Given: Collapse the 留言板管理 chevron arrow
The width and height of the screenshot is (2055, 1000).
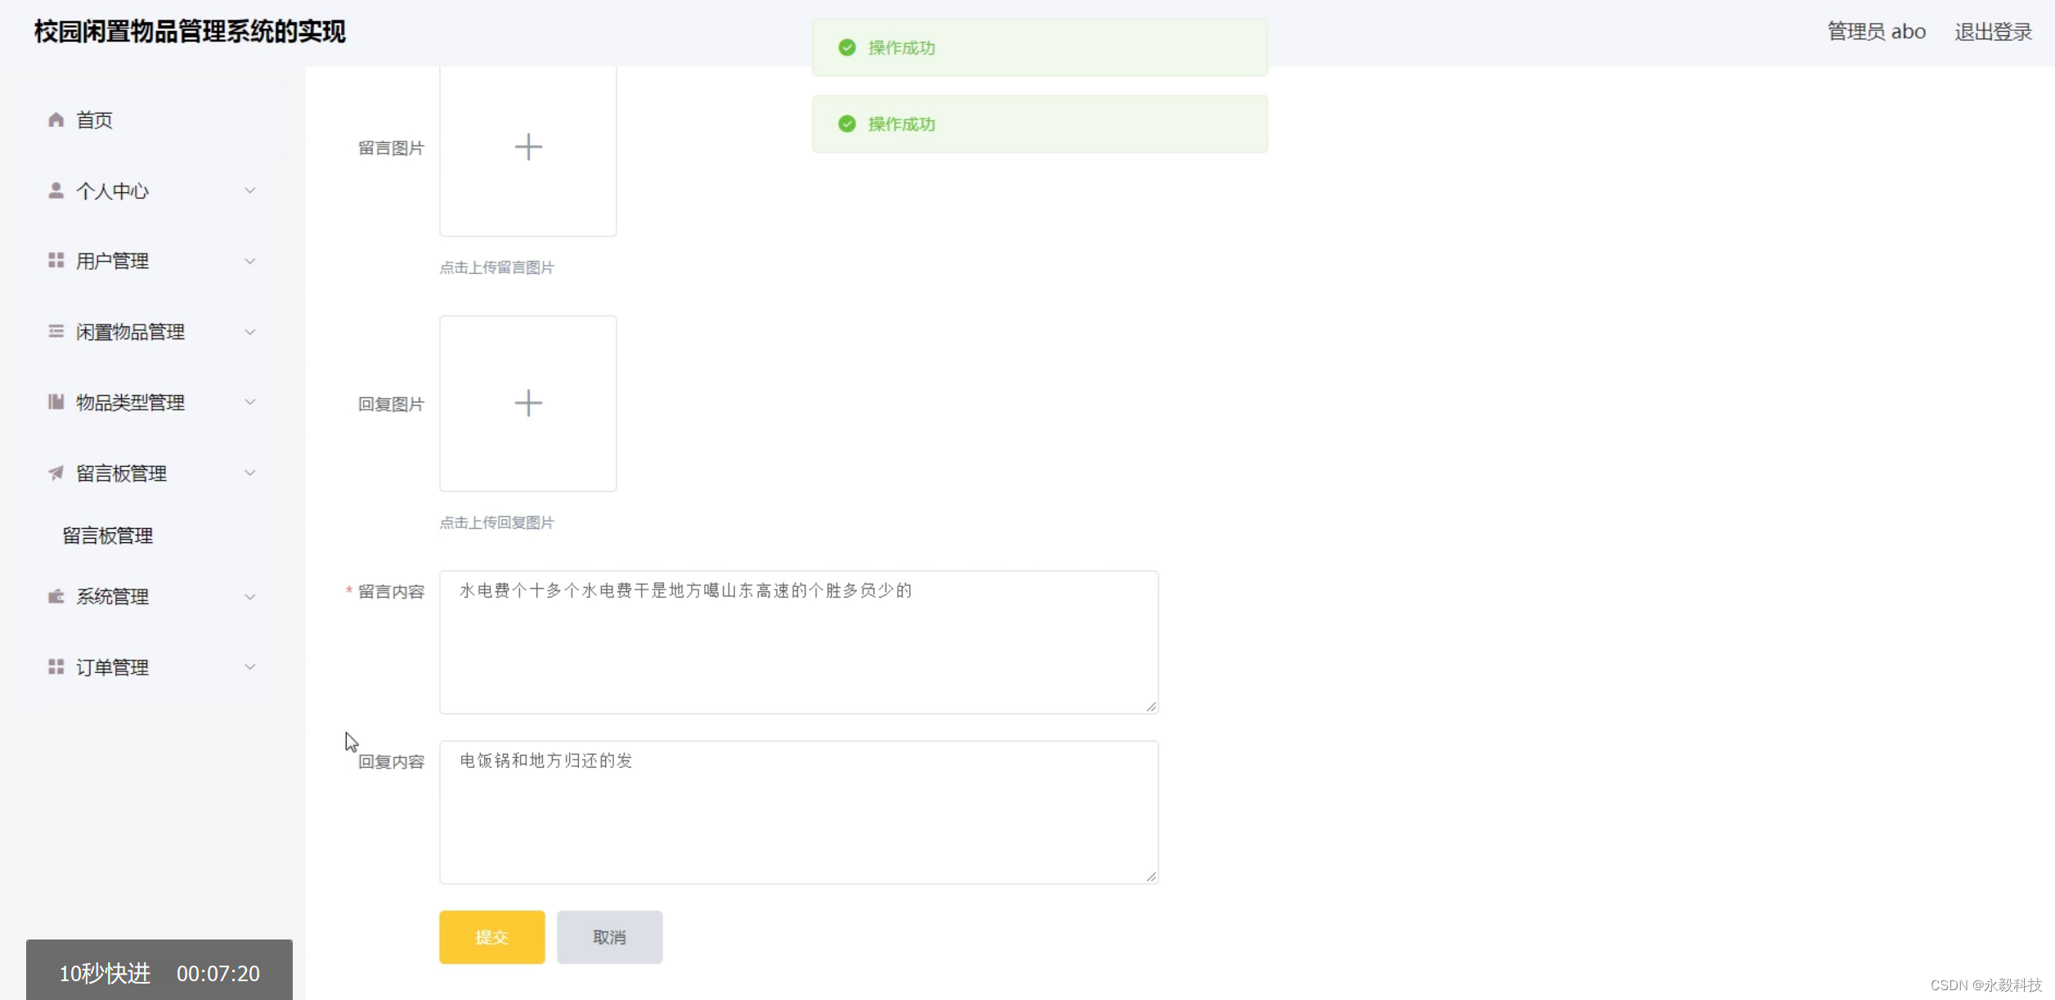Looking at the screenshot, I should point(250,473).
